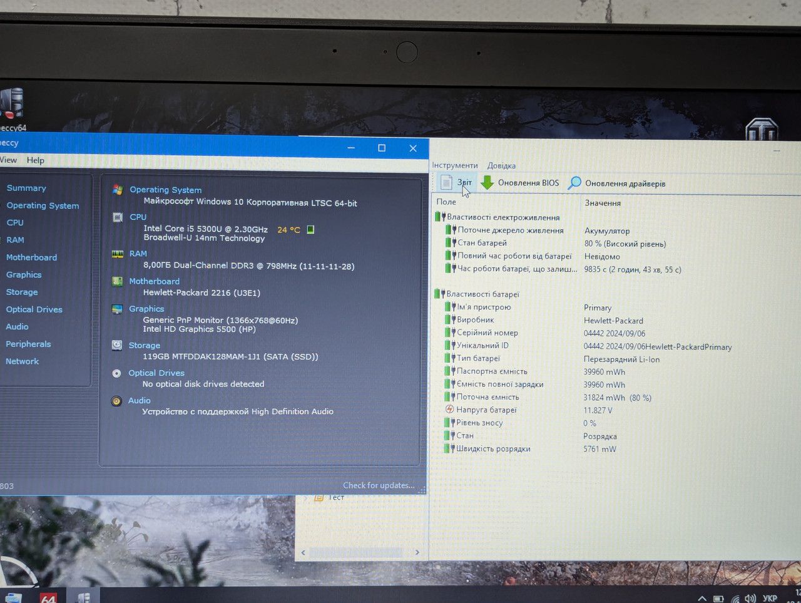Select Optical Drives in the Speccy sidebar
Screen dimensions: 801x603
[x=34, y=309]
